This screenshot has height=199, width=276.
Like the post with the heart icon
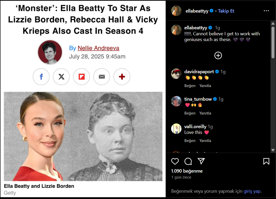175,161
